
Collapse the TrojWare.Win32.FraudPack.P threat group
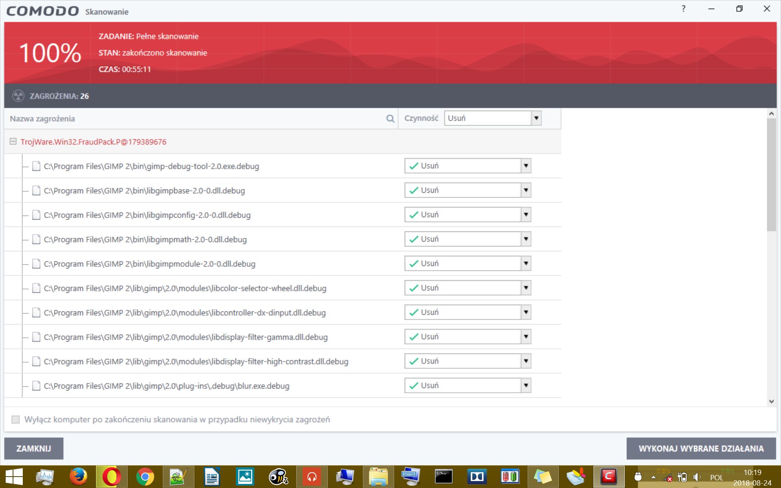13,142
